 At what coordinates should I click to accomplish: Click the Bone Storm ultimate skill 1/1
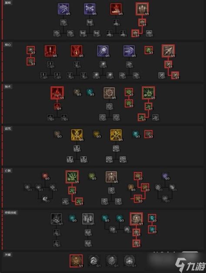point(136,219)
